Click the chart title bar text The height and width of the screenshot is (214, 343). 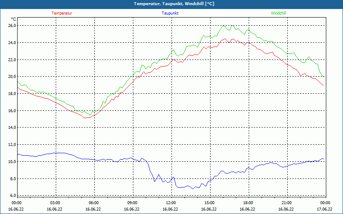171,4
